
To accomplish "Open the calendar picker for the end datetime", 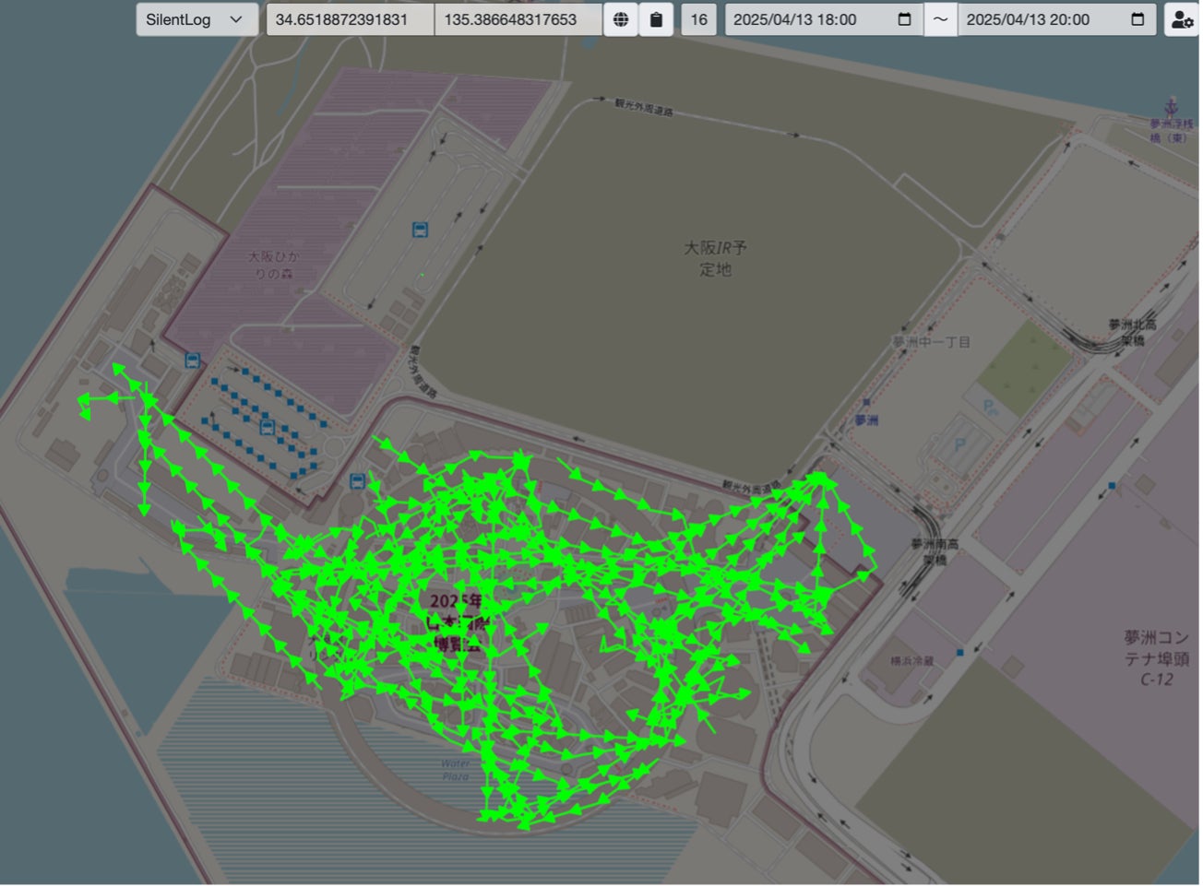I will point(1137,19).
